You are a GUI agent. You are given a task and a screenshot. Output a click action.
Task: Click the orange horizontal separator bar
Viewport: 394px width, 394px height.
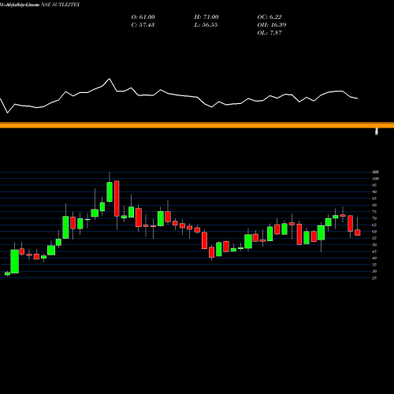(x=197, y=125)
